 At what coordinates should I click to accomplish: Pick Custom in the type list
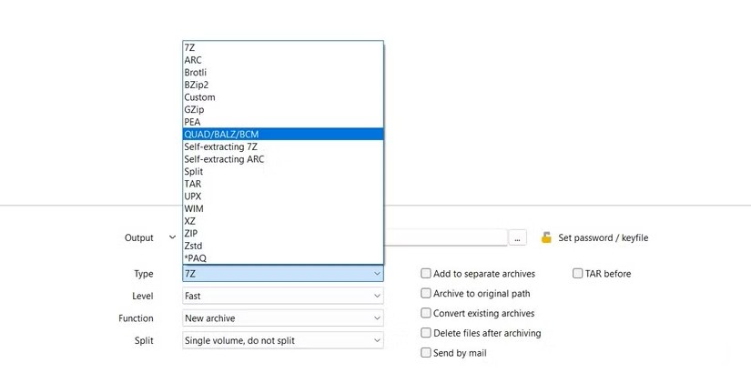[x=283, y=97]
